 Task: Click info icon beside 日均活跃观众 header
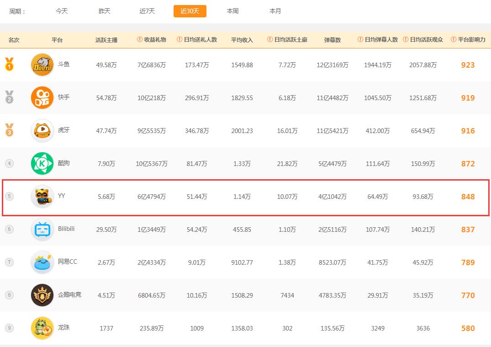406,39
